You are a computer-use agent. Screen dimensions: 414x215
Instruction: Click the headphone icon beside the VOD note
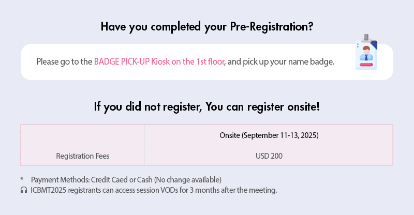coord(23,190)
